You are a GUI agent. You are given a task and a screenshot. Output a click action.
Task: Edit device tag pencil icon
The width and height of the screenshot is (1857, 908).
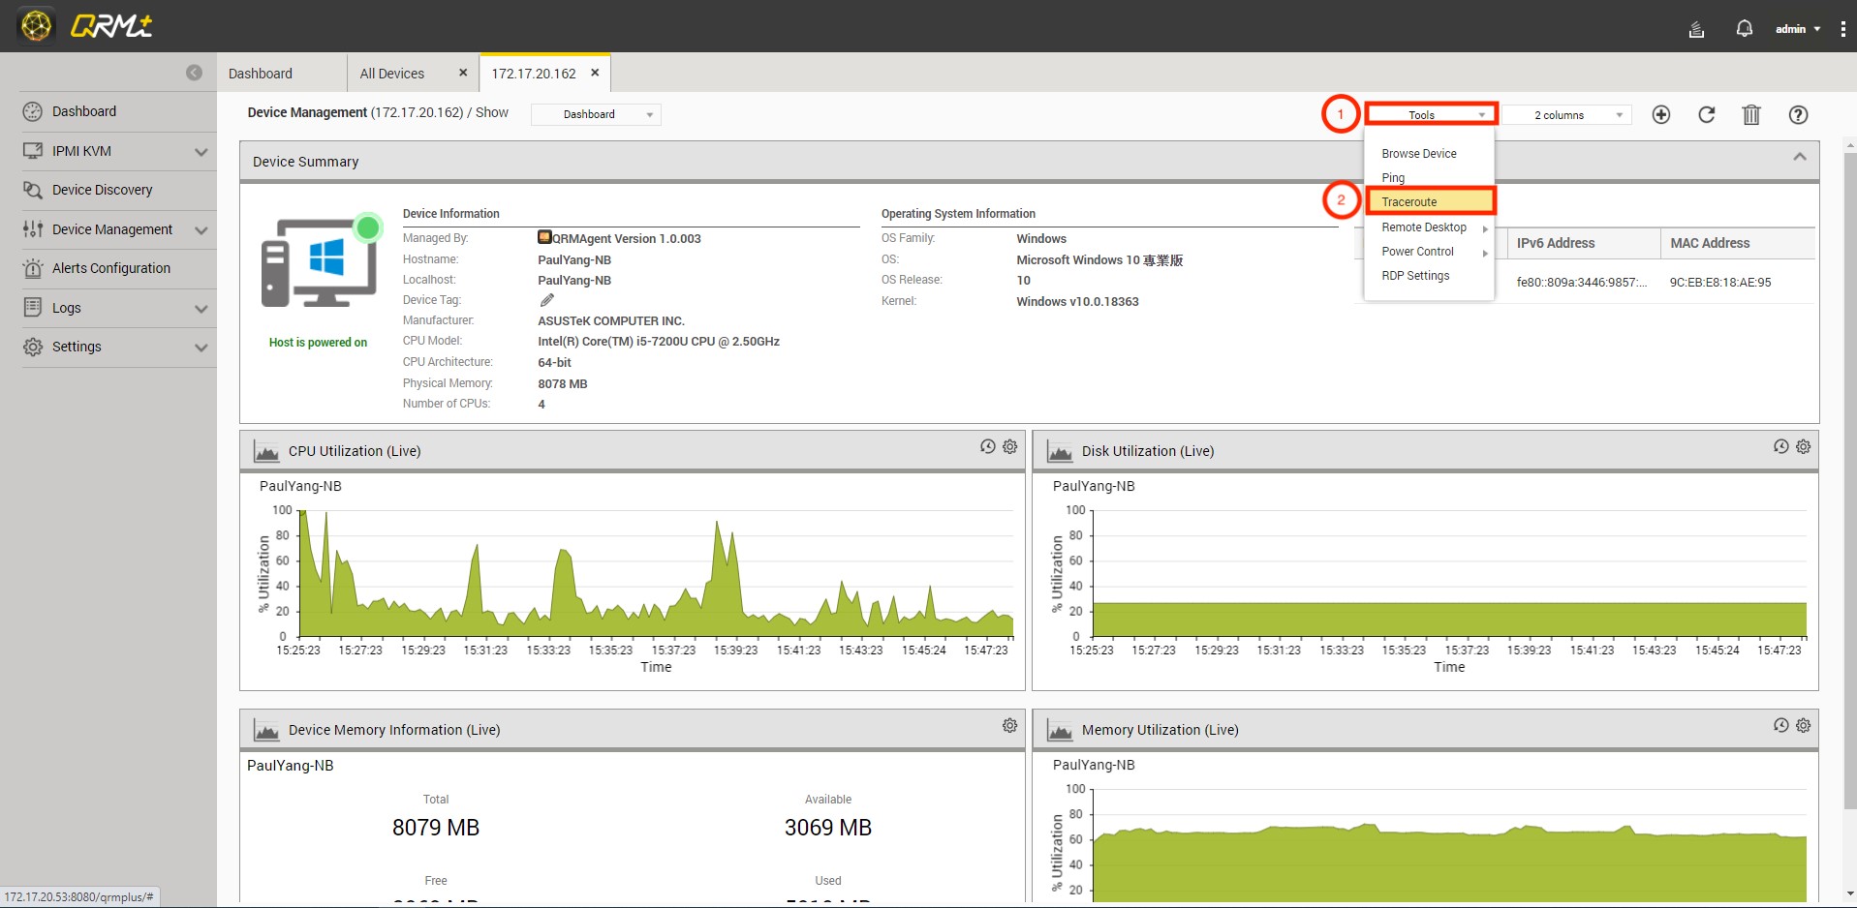pos(547,300)
